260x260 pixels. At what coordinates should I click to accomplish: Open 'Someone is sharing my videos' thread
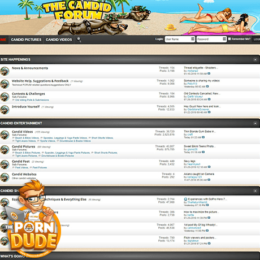202,80
